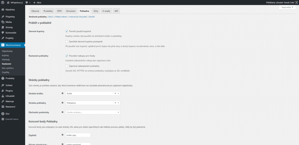Switch to the Obecné tab

(35, 11)
